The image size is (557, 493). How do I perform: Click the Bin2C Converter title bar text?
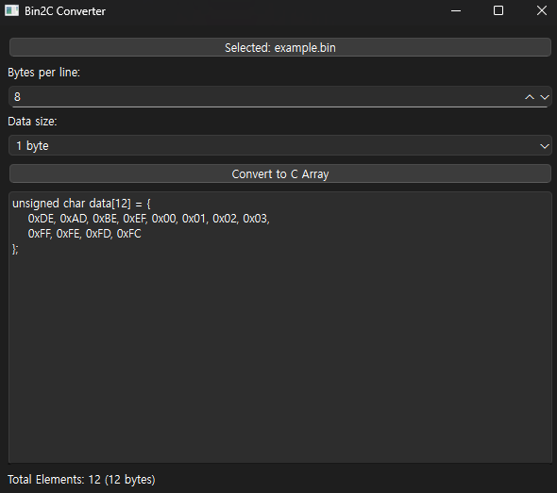coord(65,11)
